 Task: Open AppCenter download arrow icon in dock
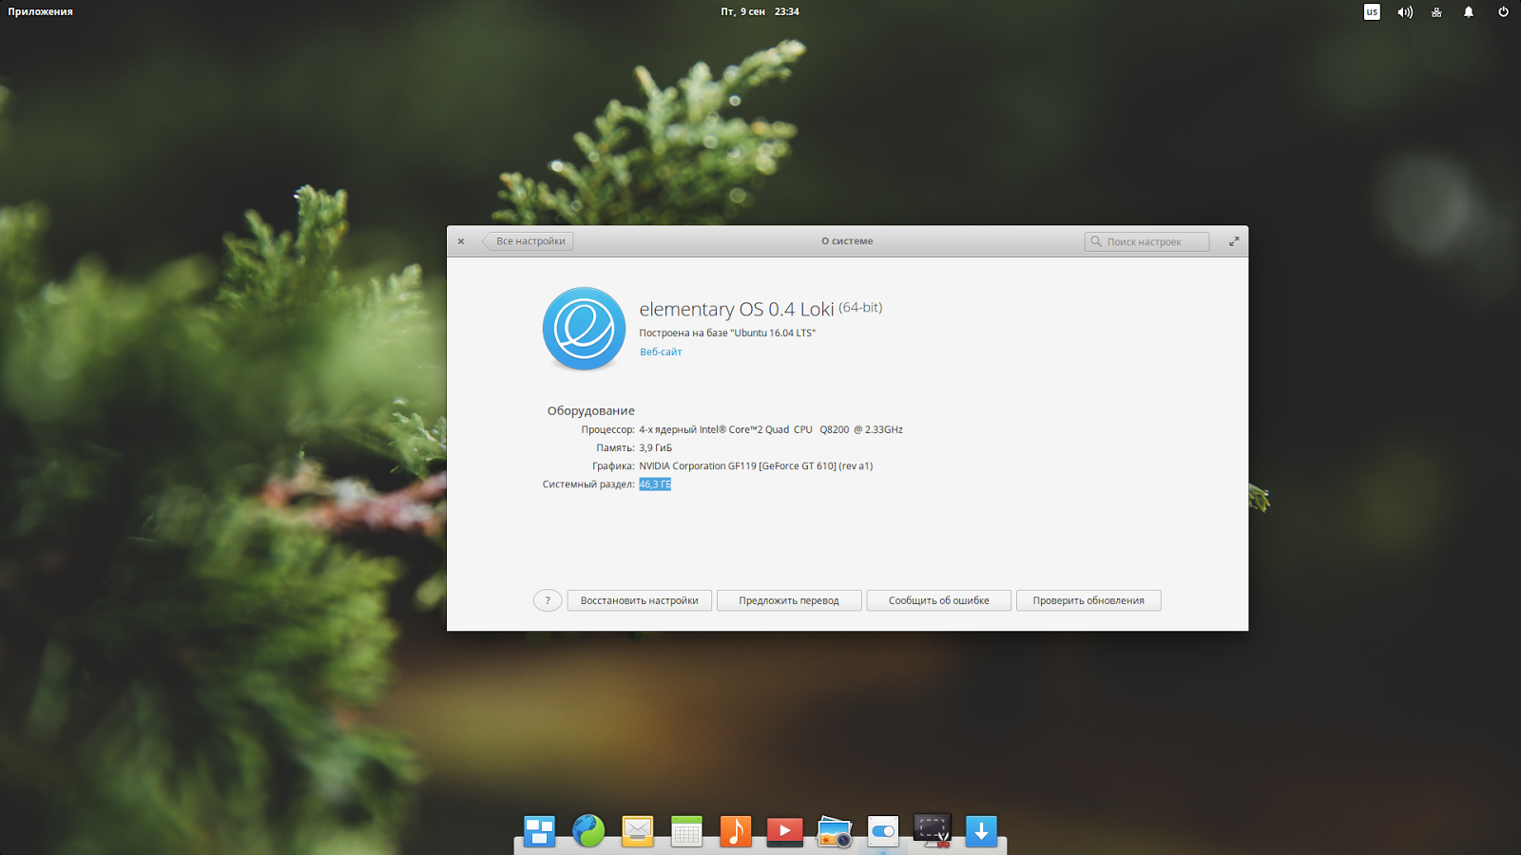coord(981,831)
